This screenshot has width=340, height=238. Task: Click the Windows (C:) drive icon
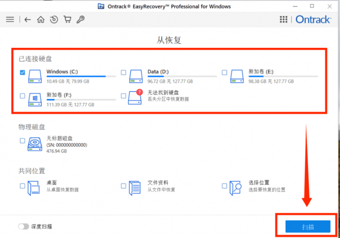pyautogui.click(x=35, y=76)
